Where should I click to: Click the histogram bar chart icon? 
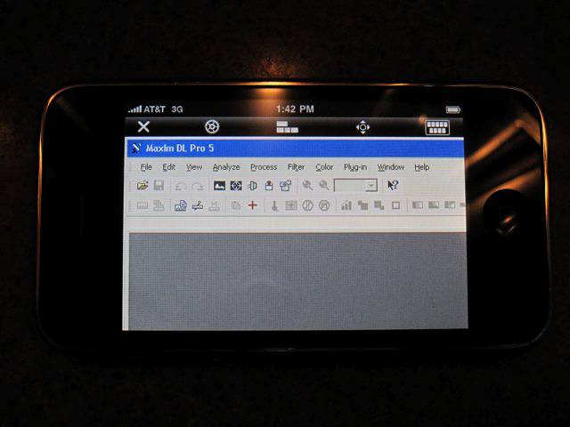[346, 205]
